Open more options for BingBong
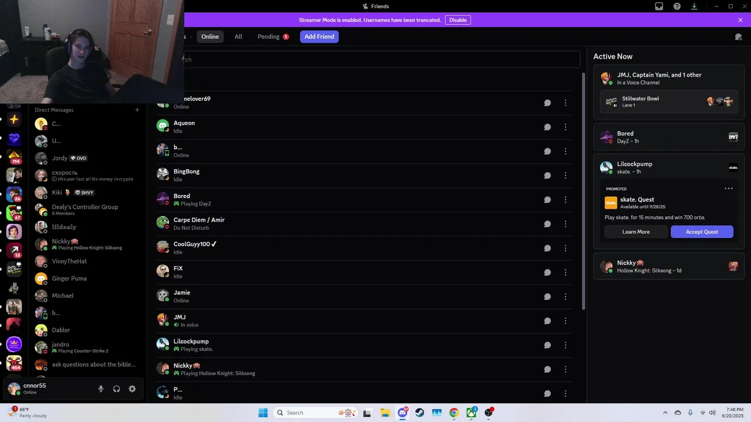Image resolution: width=751 pixels, height=422 pixels. coord(566,175)
